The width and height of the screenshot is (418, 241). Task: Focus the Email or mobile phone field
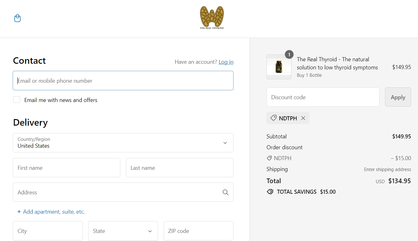pyautogui.click(x=123, y=81)
